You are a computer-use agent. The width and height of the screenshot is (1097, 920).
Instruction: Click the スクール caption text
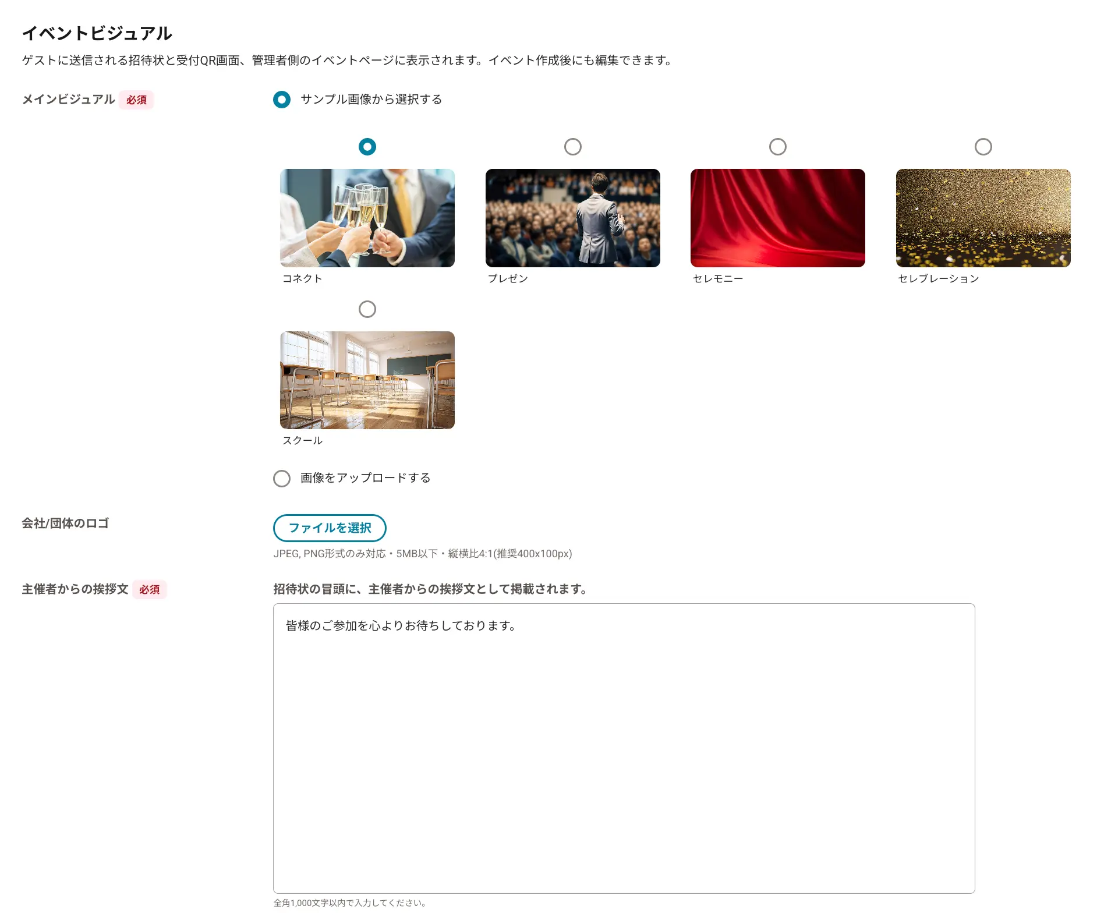tap(302, 441)
